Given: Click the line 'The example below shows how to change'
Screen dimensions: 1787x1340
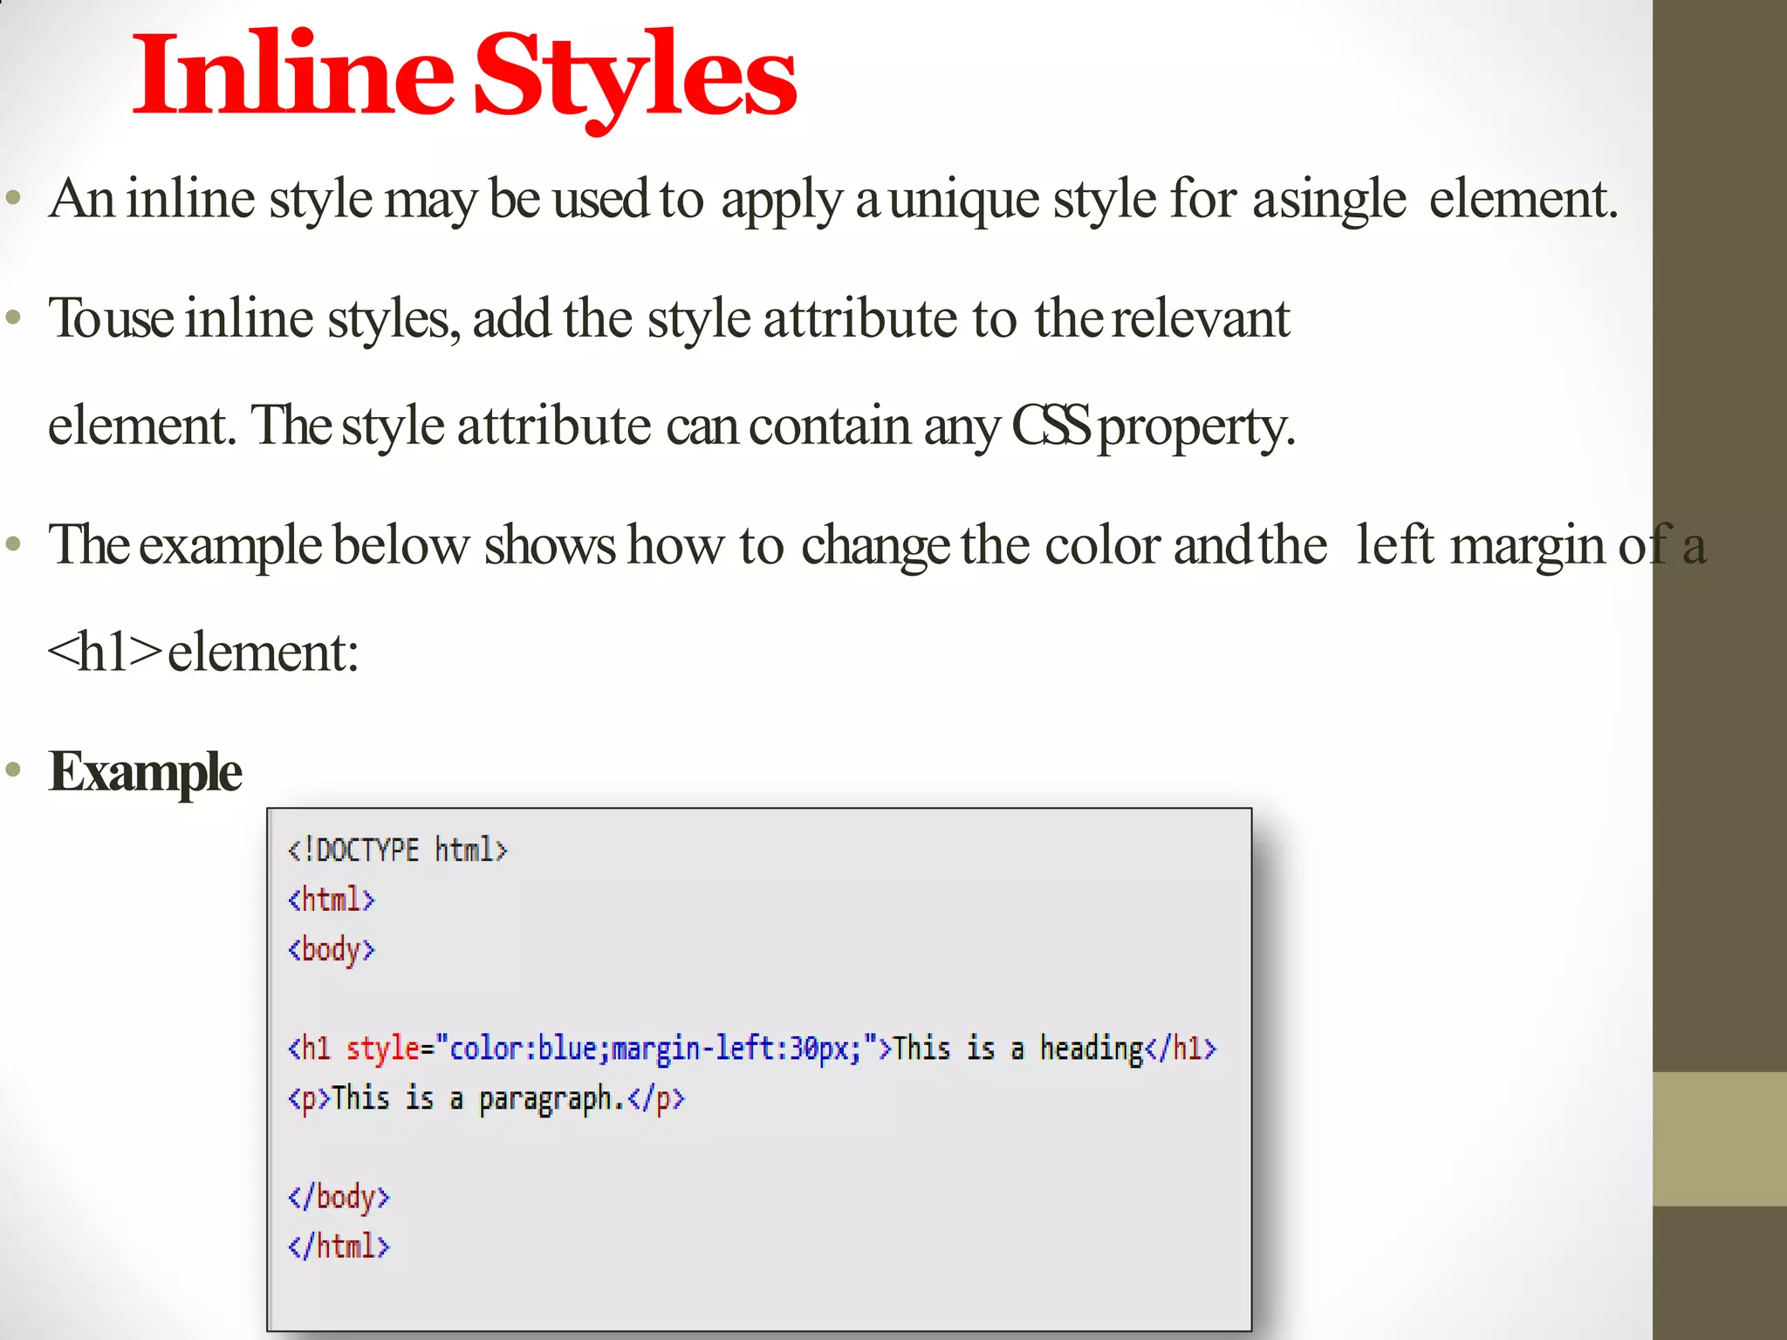Looking at the screenshot, I should (878, 546).
